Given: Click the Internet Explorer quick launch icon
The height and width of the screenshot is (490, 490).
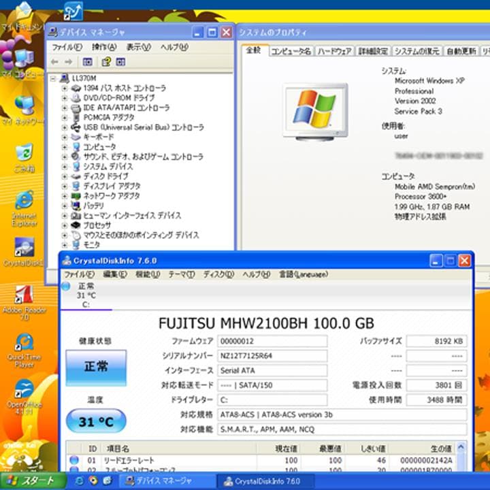Looking at the screenshot, I should pyautogui.click(x=80, y=480).
